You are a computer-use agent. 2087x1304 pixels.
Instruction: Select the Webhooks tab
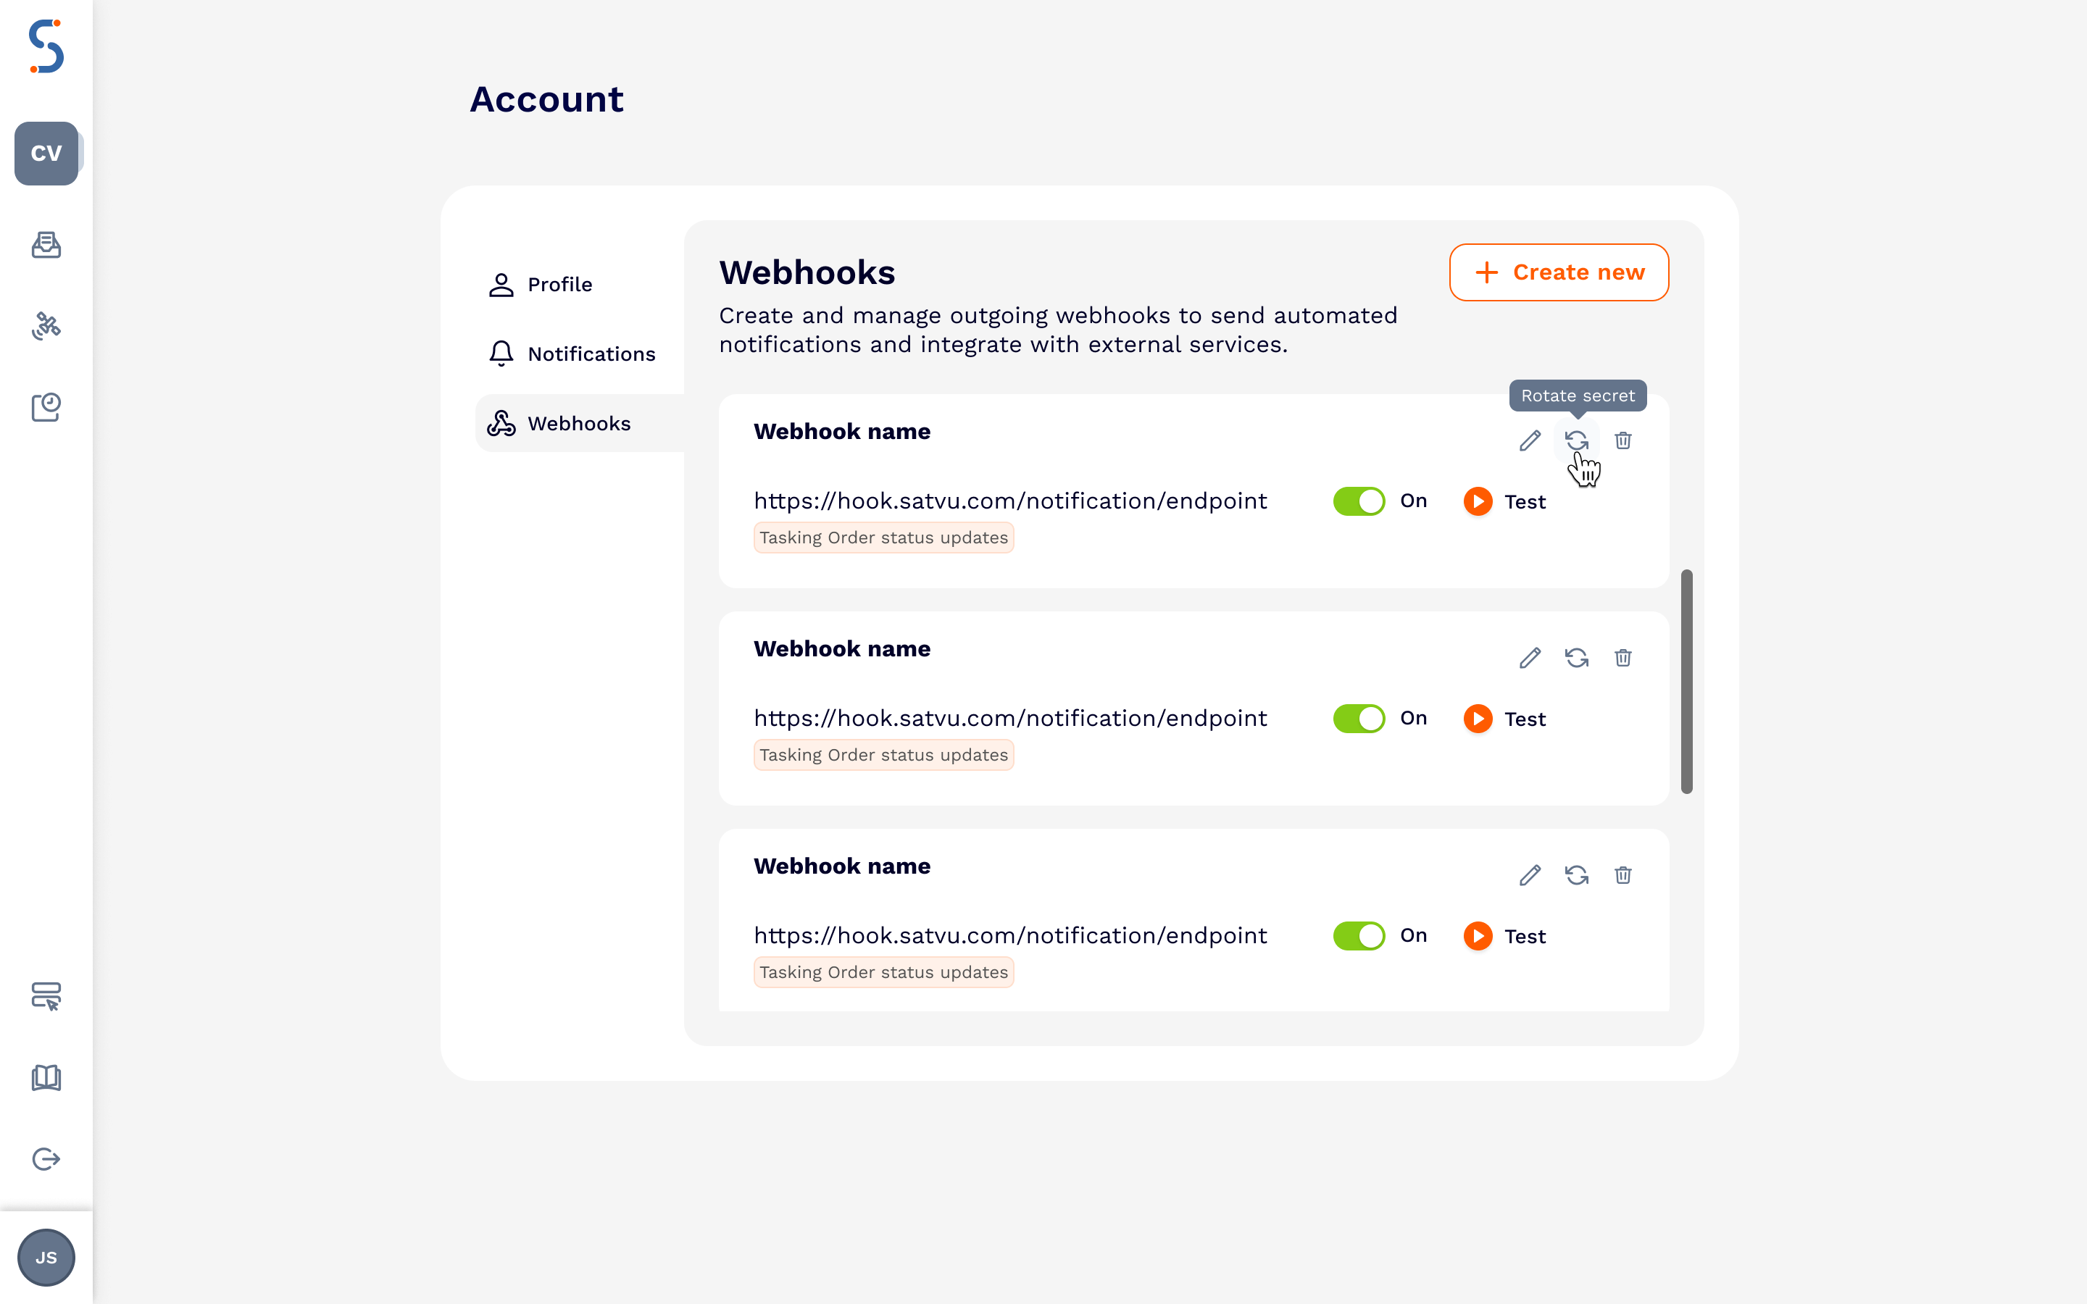click(x=579, y=422)
